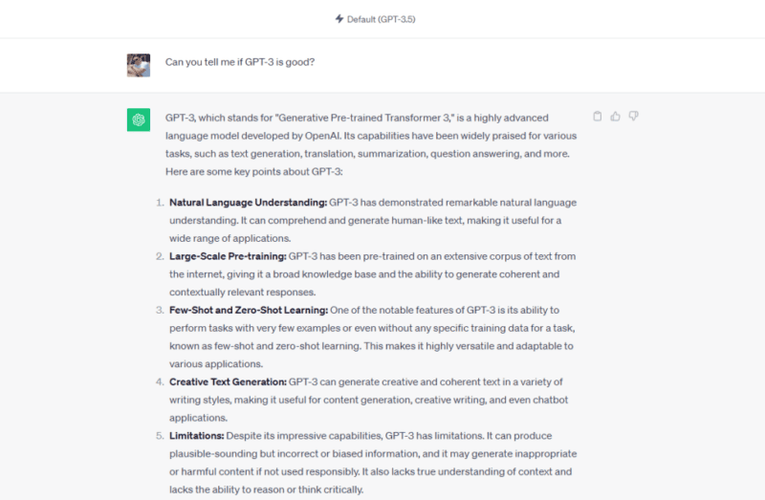
Task: Click the line 'Here are some key points about GPT-3:'
Action: 254,172
